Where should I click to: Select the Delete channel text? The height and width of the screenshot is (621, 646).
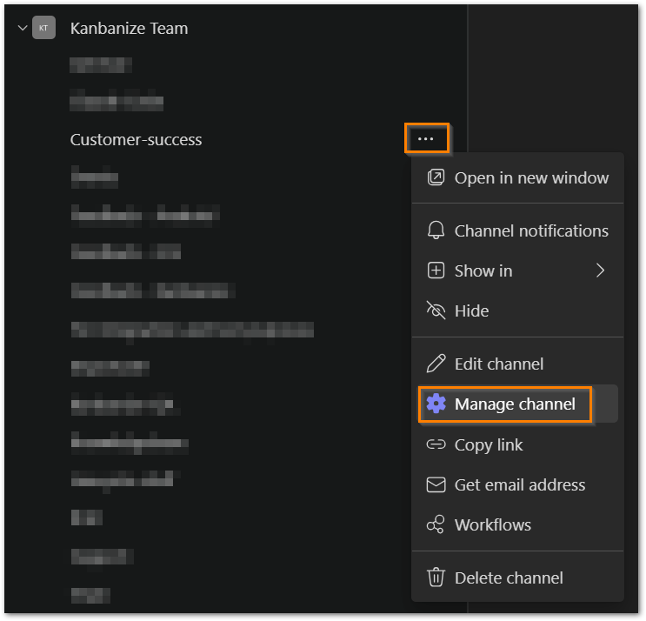pyautogui.click(x=509, y=578)
